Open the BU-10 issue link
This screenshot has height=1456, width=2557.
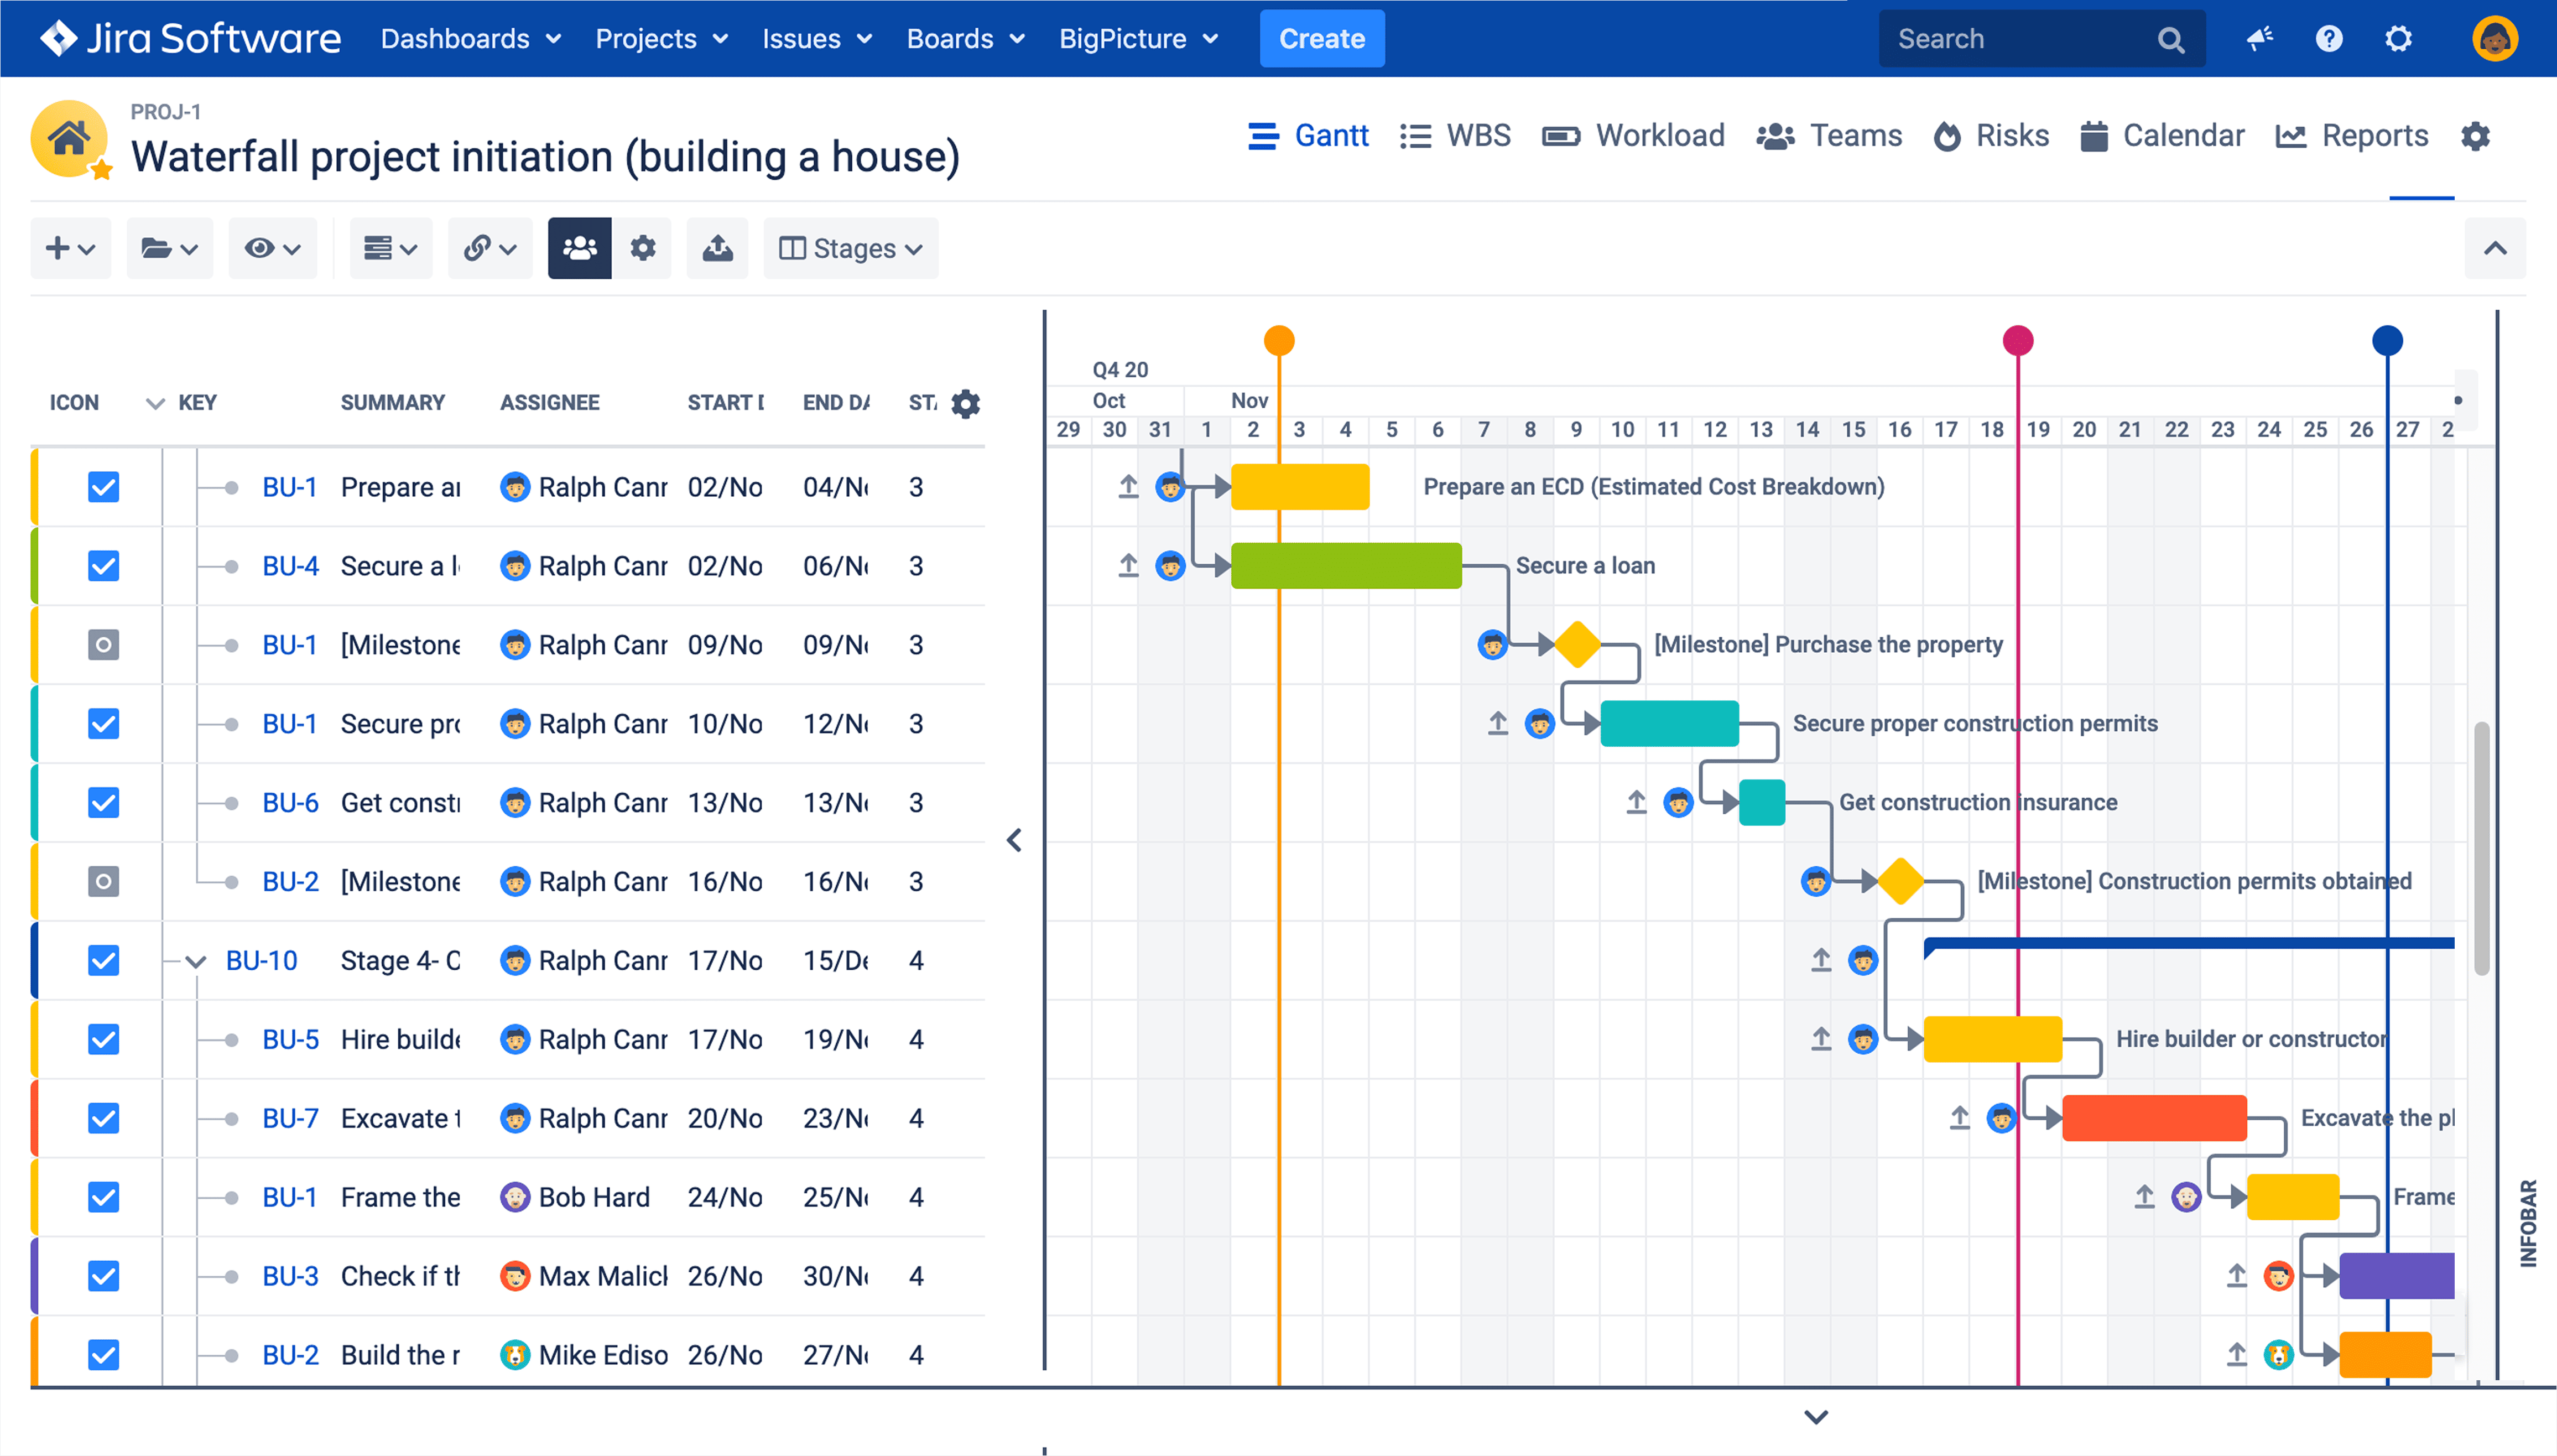(262, 961)
